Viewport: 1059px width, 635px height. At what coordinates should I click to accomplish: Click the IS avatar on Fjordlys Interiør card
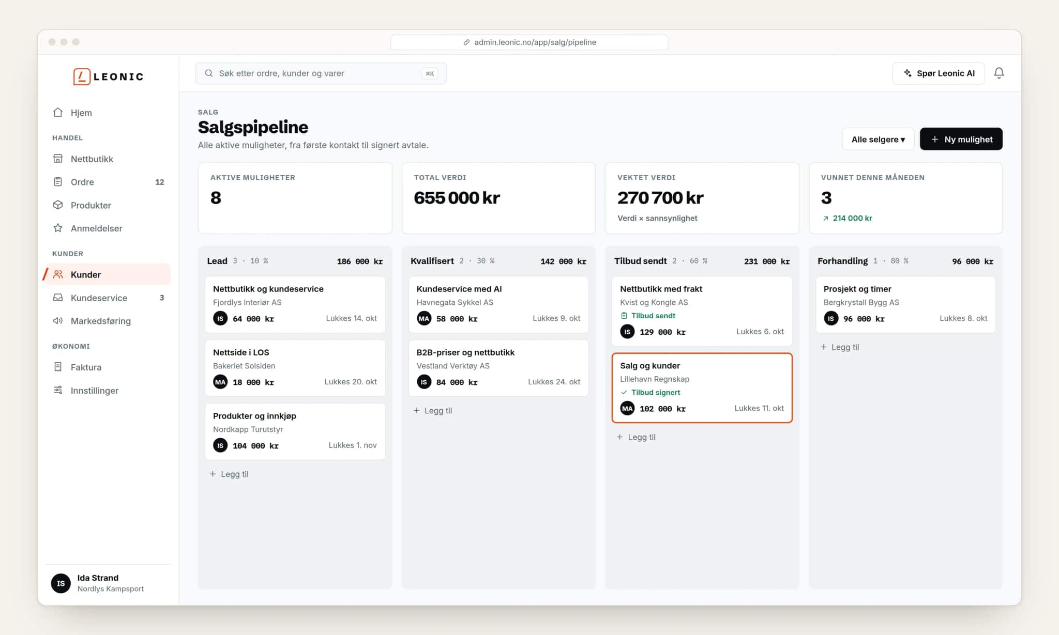point(220,318)
